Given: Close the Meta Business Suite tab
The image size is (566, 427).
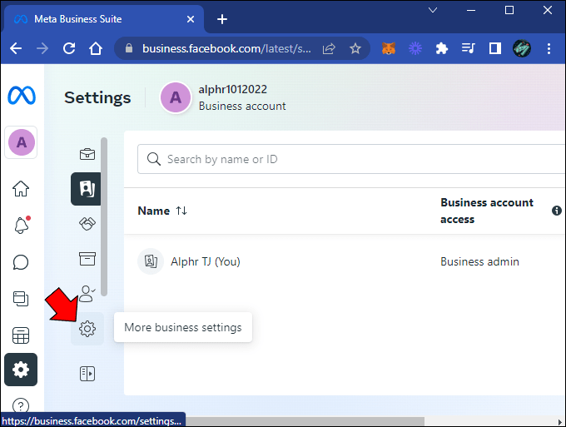Looking at the screenshot, I should [191, 19].
